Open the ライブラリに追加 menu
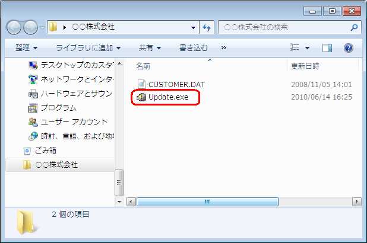The image size is (367, 243). tap(88, 48)
